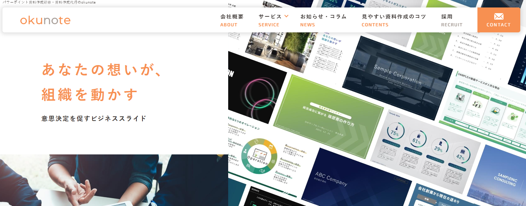
Task: Click the envelope icon above CONTACT
Action: 499,16
